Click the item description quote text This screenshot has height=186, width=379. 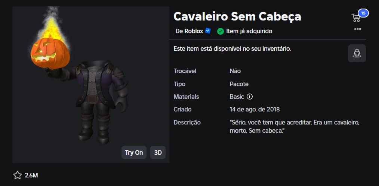pos(295,127)
